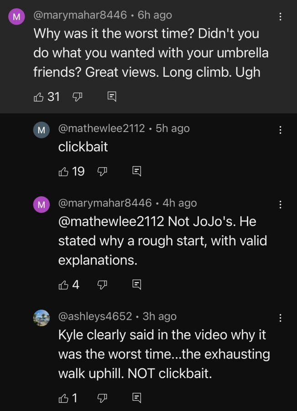Open more options for ashleys4652's reply

pyautogui.click(x=280, y=318)
